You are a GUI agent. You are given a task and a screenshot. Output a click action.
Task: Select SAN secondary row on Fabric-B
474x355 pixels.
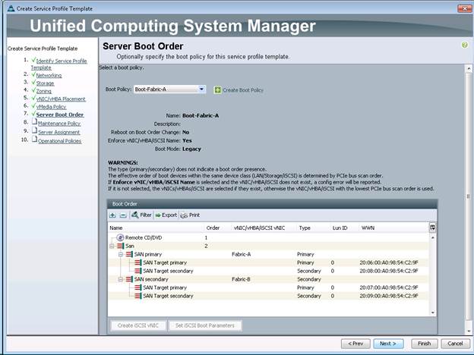pyautogui.click(x=268, y=279)
